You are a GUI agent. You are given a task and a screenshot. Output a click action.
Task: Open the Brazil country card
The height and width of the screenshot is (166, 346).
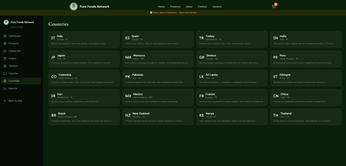coord(84,117)
